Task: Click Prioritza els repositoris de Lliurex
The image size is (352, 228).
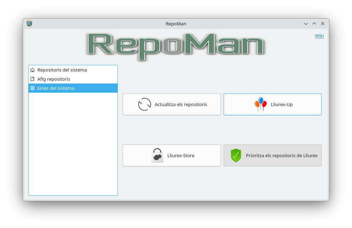Action: [273, 155]
